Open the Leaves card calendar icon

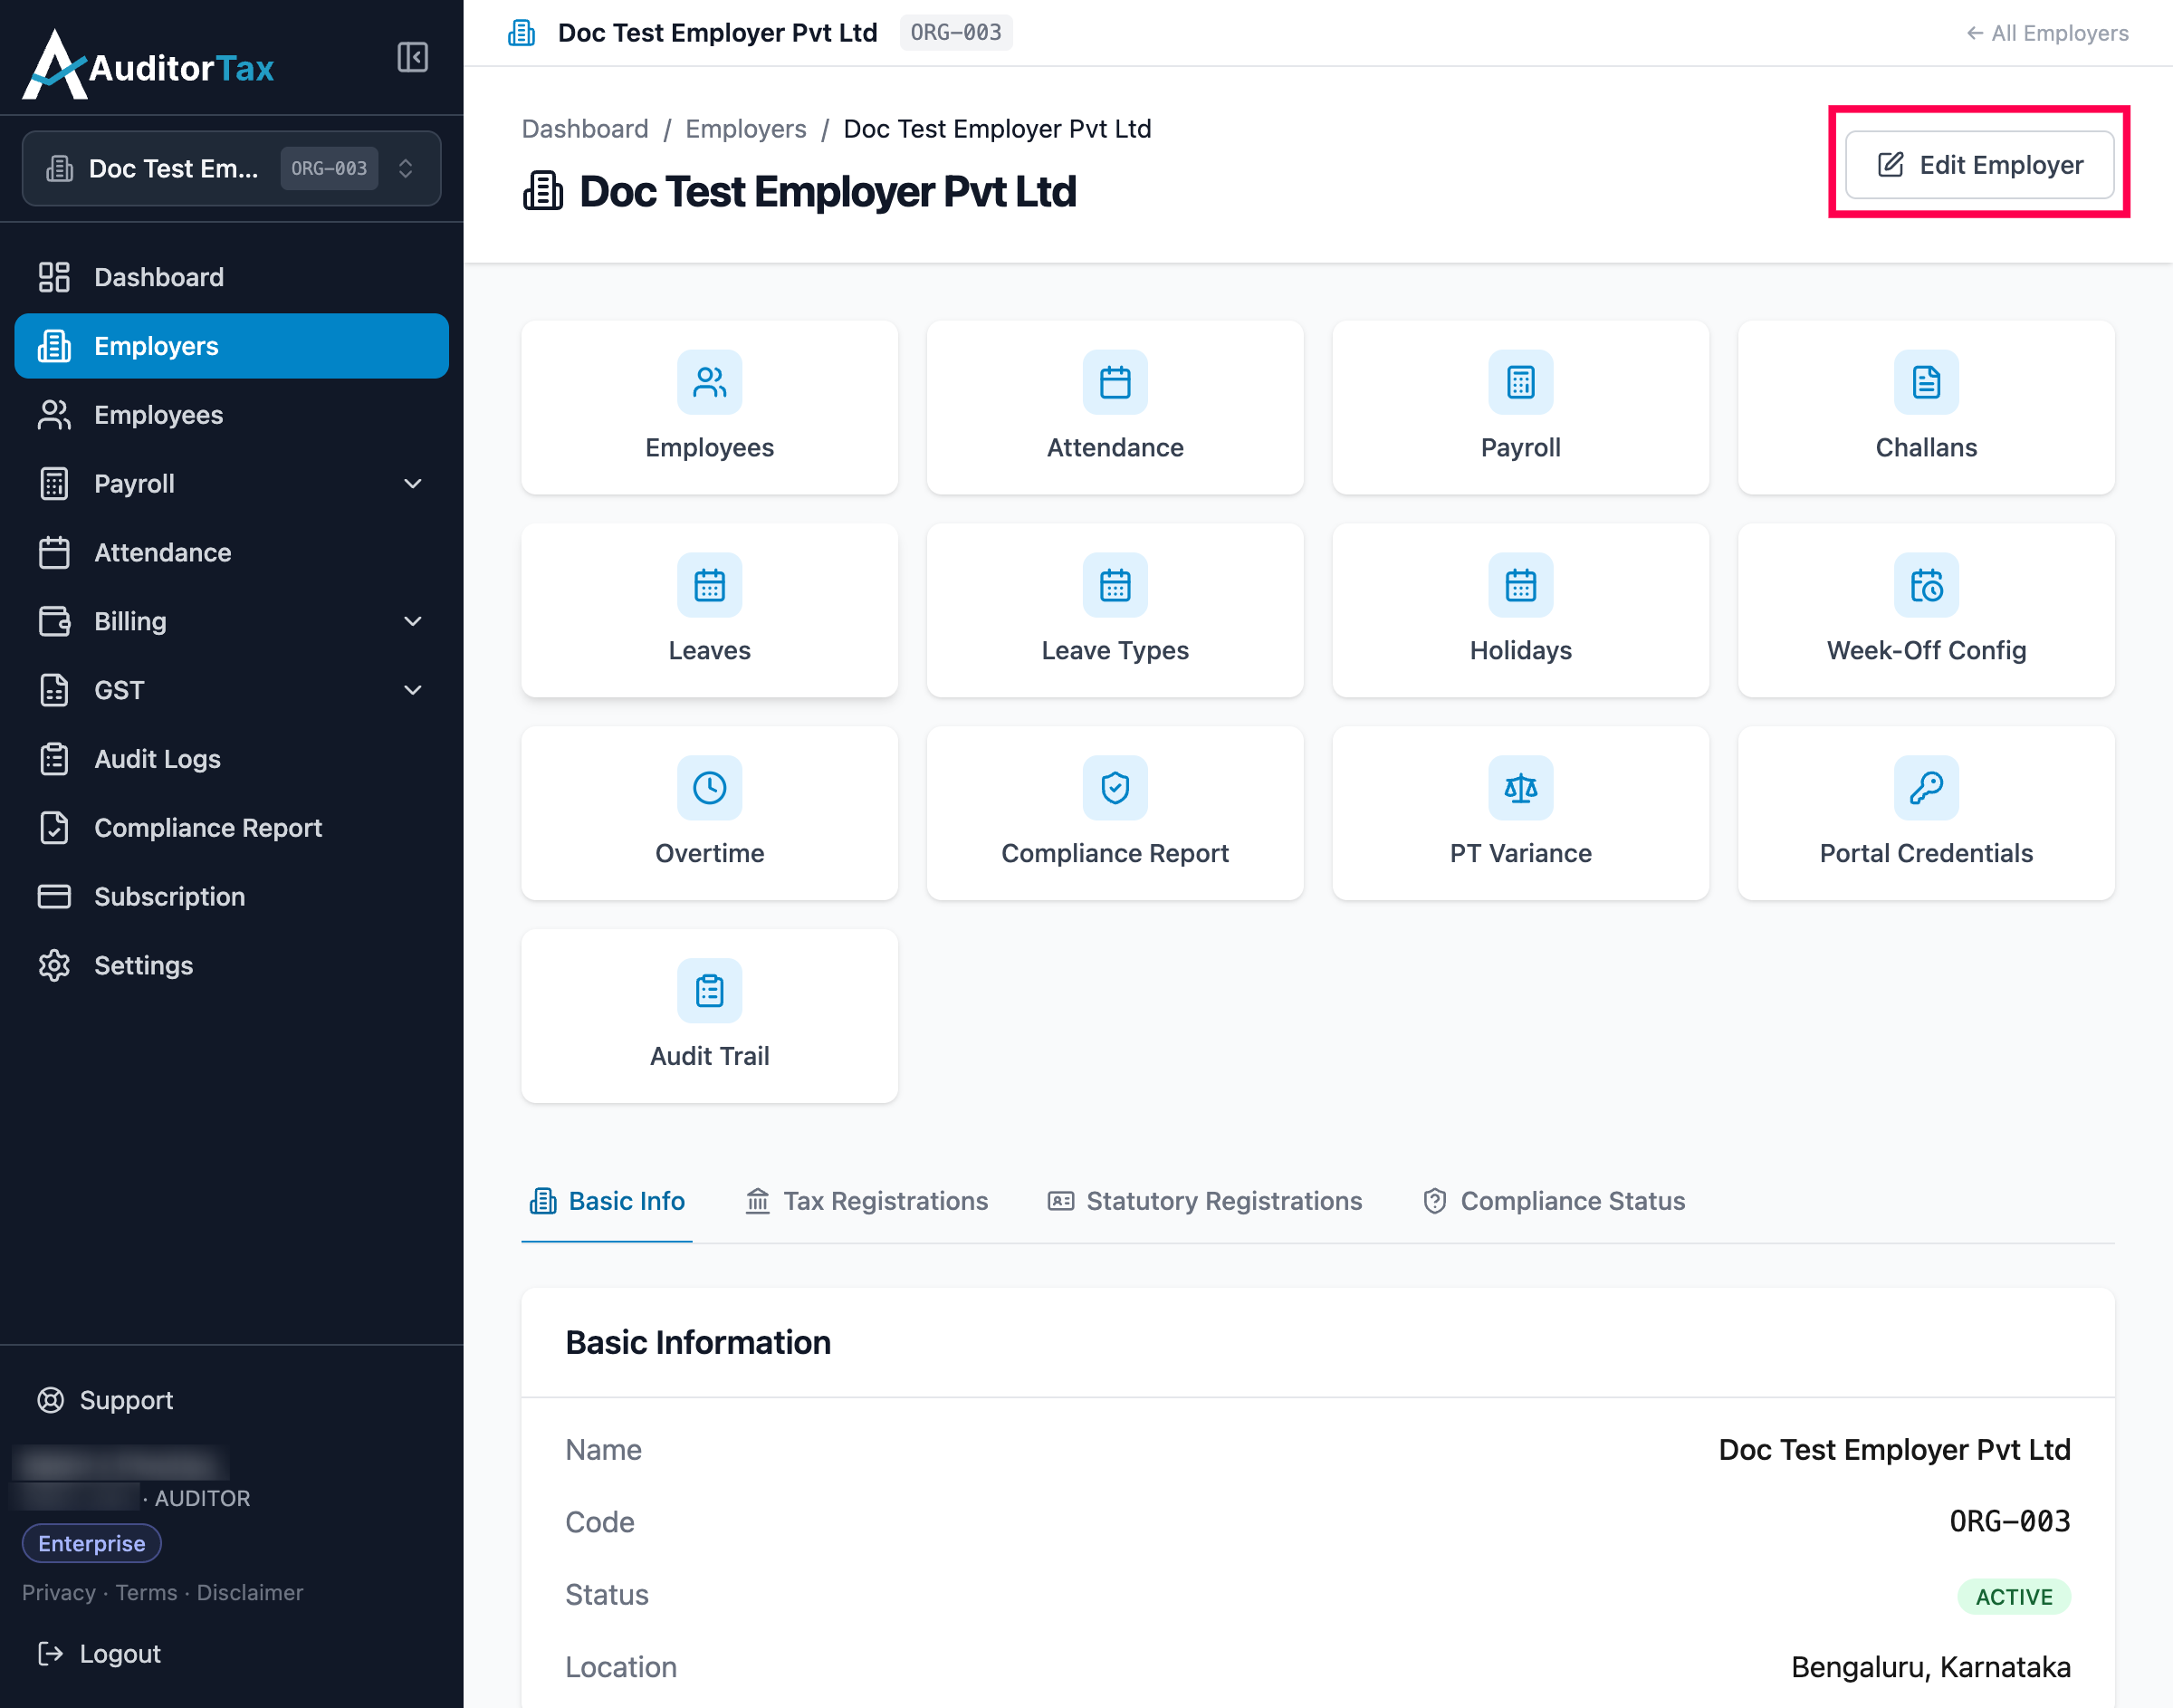[709, 585]
